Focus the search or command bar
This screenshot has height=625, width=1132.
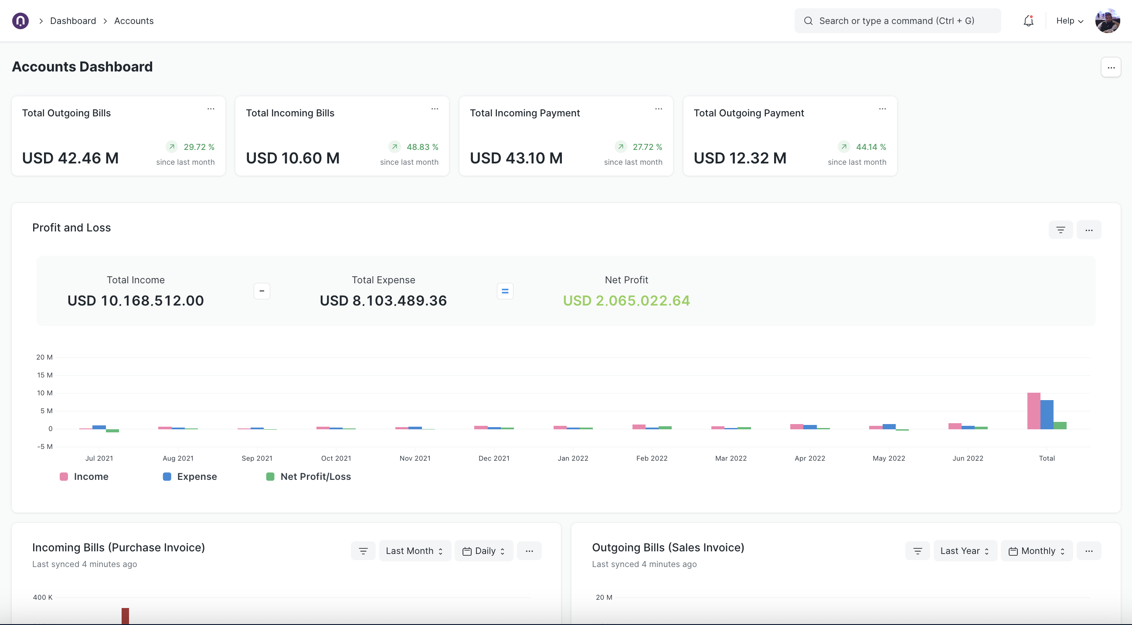coord(897,20)
